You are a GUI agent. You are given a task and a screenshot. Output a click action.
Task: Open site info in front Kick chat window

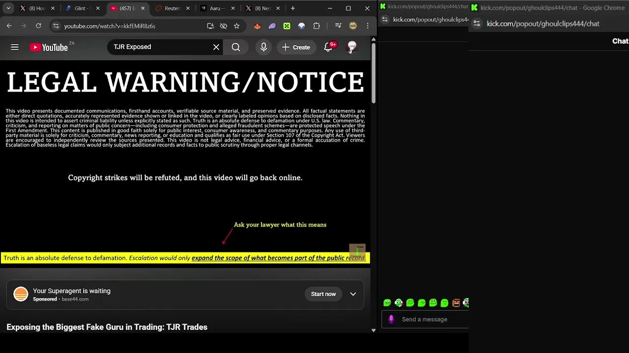(x=477, y=24)
